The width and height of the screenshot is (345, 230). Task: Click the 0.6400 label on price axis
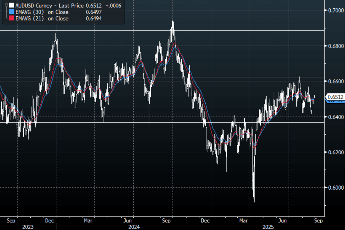pyautogui.click(x=336, y=117)
